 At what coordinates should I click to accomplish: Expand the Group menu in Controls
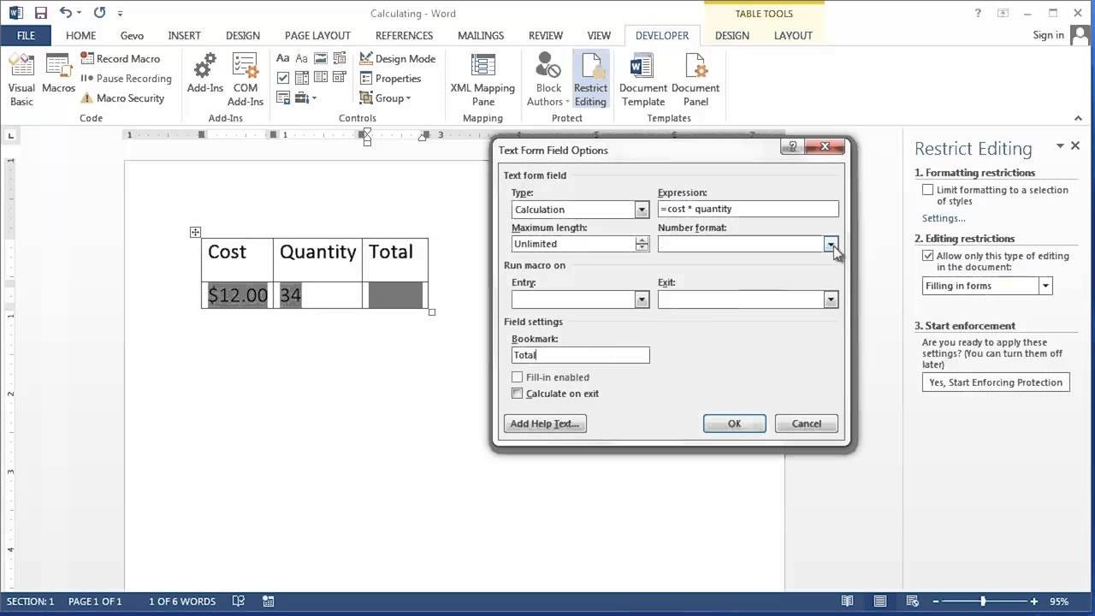tap(385, 98)
